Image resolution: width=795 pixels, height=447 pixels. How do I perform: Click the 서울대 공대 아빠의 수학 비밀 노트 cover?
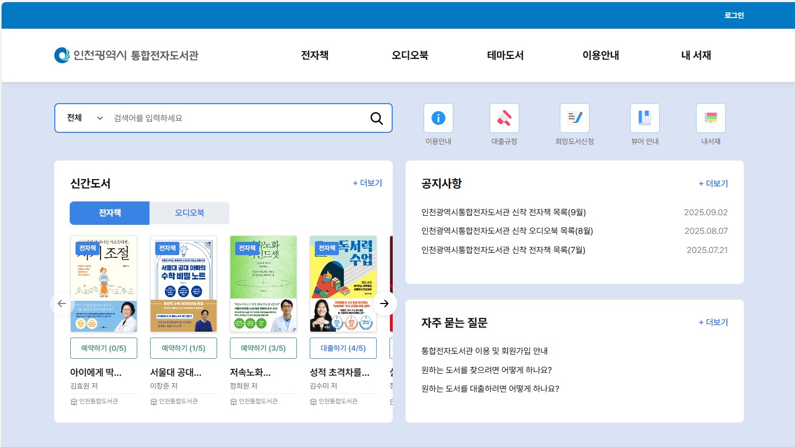point(183,283)
